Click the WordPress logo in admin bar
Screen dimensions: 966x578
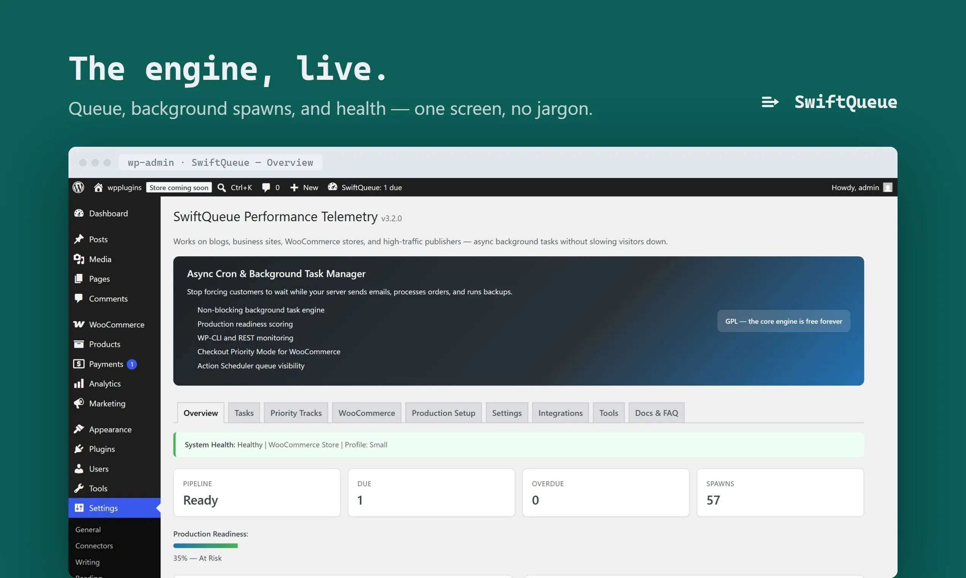(78, 187)
